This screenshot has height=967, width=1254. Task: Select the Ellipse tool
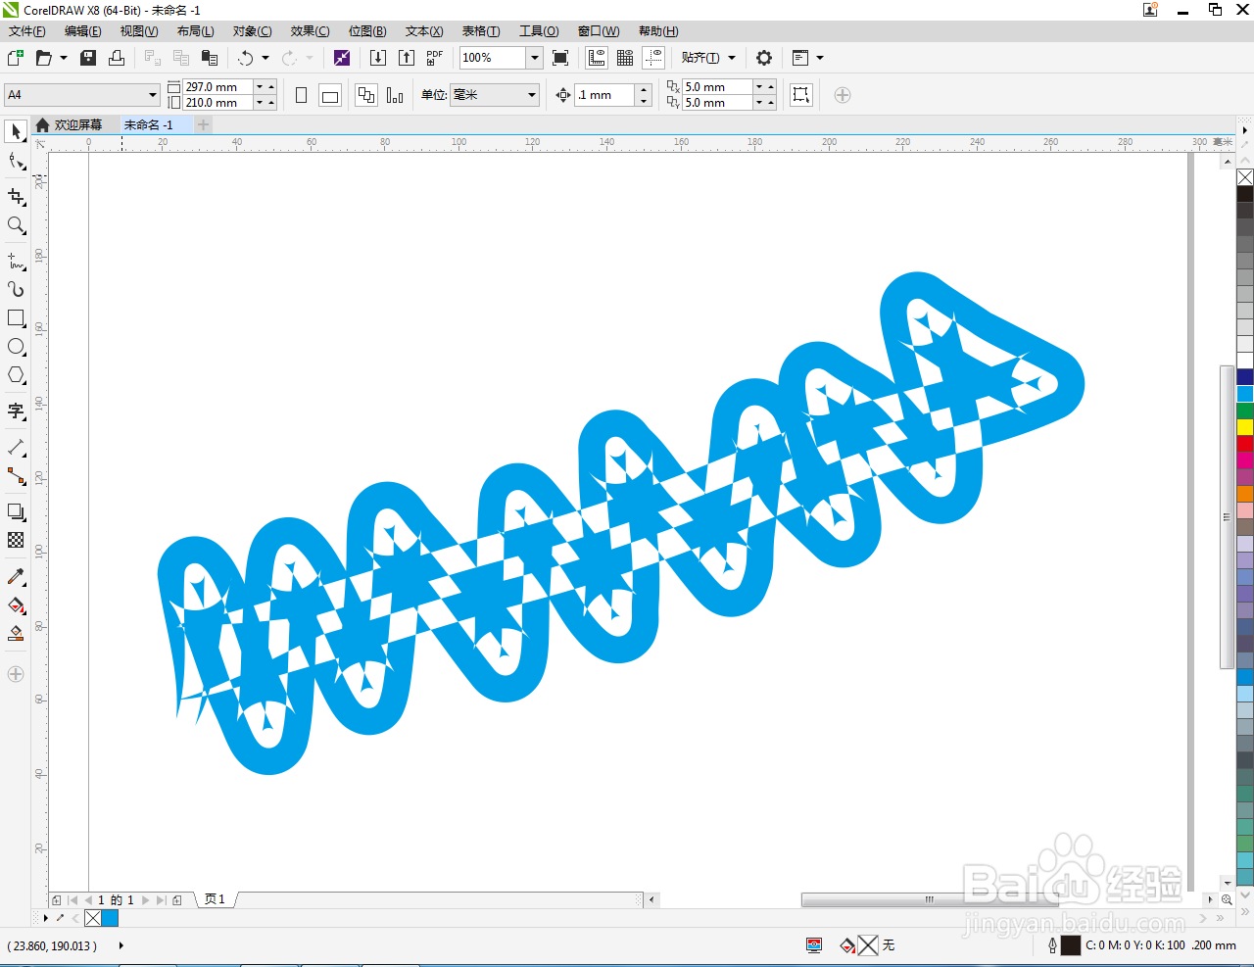(x=16, y=347)
